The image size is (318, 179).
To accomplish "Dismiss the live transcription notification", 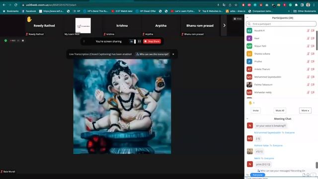I will coord(173,54).
